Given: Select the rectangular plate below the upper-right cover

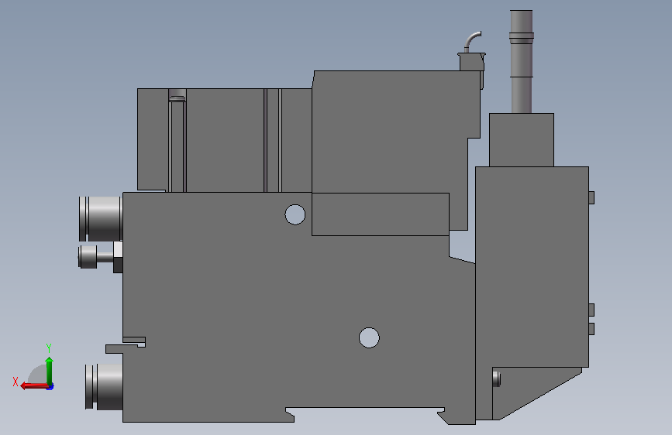Looking at the screenshot, I should pos(380,214).
